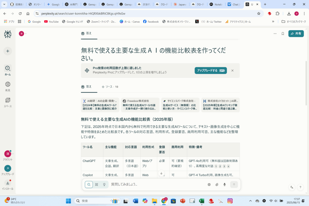Open the アカウント avatar in sidebar

(x=8, y=154)
